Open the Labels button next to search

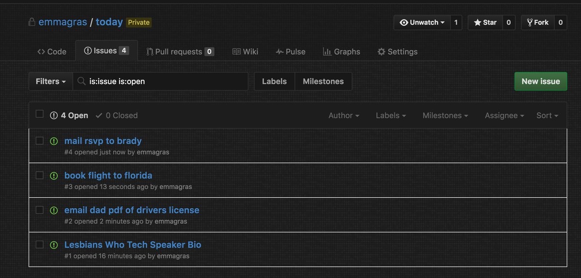[275, 81]
